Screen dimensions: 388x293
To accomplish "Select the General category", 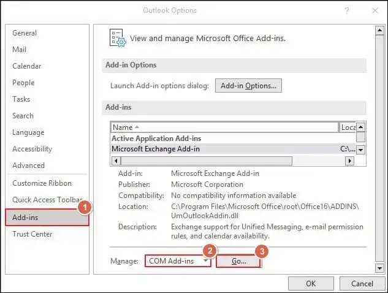I will [25, 33].
